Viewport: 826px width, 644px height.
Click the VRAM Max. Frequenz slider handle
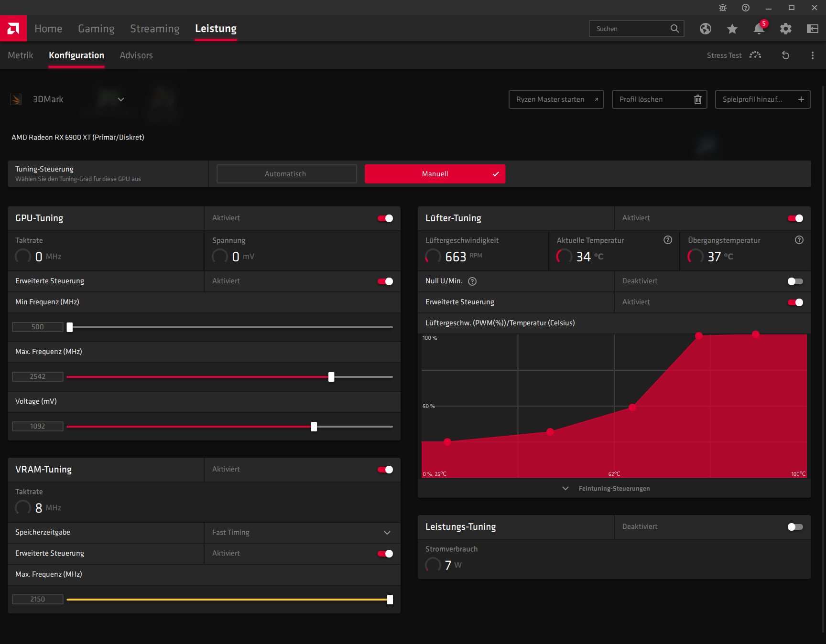[390, 600]
